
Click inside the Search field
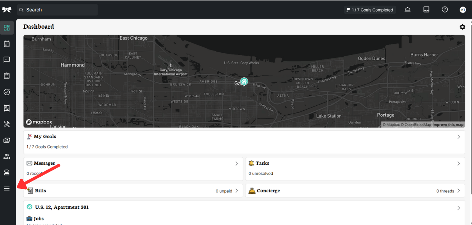pos(57,10)
